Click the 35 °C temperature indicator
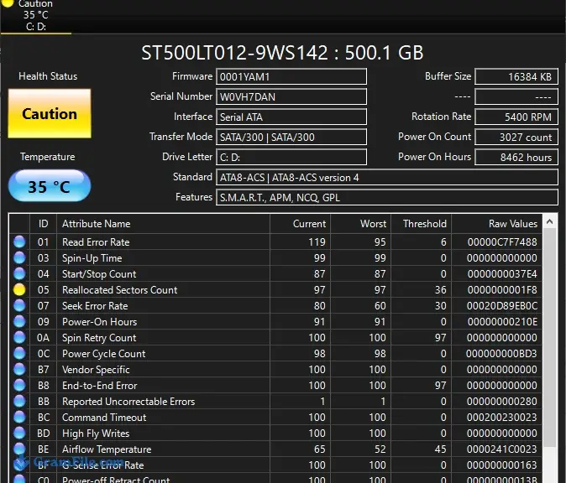Viewport: 566px width, 483px height. [x=50, y=186]
